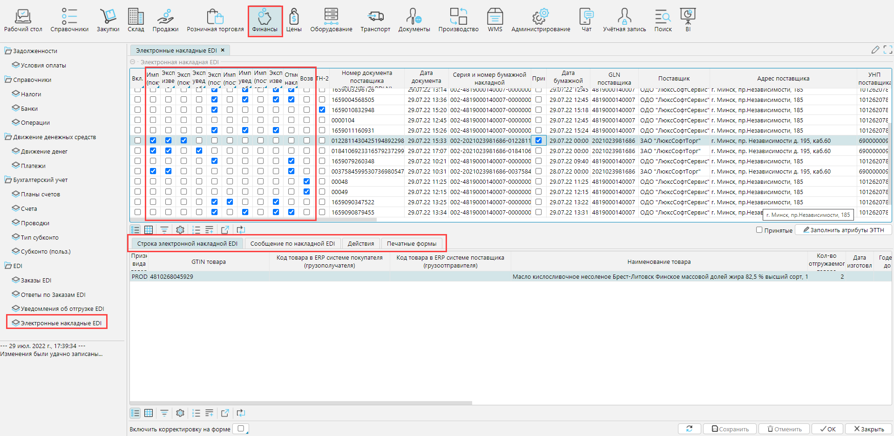Click the pencil edit icon at top right
Screen dimensions: 894x436
click(x=875, y=50)
